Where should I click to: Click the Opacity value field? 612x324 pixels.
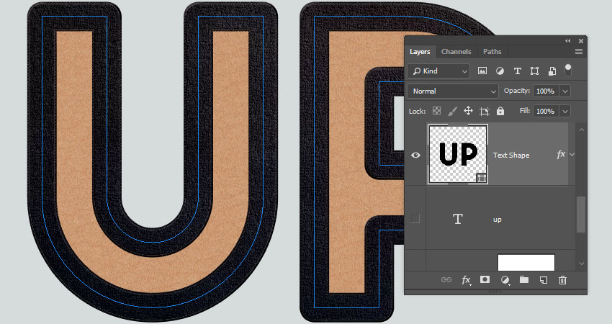coord(546,91)
